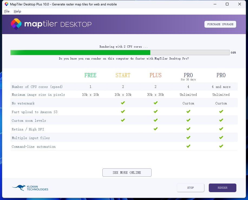Viewport: 248px width, 200px height.
Task: Open the File menu
Action: point(7,11)
